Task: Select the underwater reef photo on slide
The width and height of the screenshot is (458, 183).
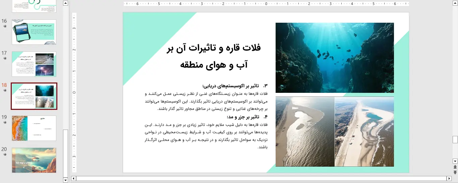Action: coord(335,58)
